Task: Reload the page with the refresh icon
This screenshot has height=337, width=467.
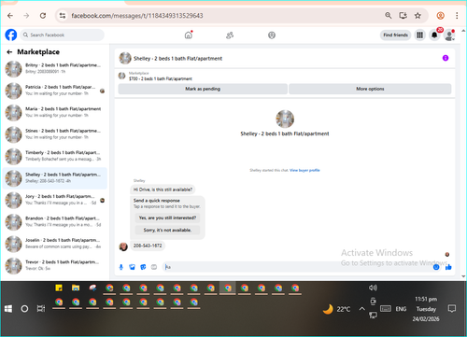Action: pos(43,16)
